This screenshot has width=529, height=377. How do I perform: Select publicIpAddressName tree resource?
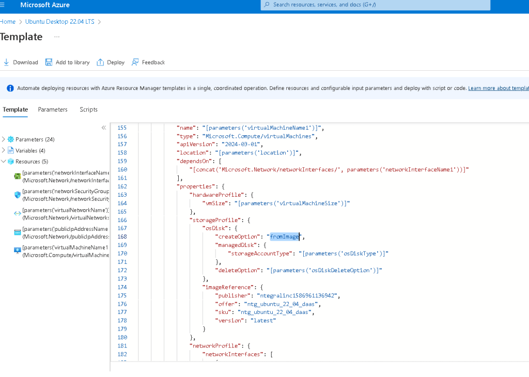(x=61, y=233)
